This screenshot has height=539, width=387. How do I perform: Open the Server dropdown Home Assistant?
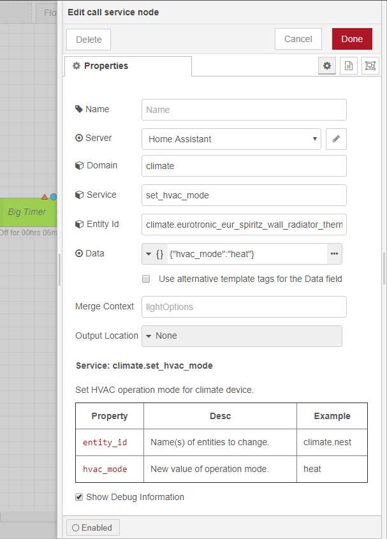pos(231,139)
